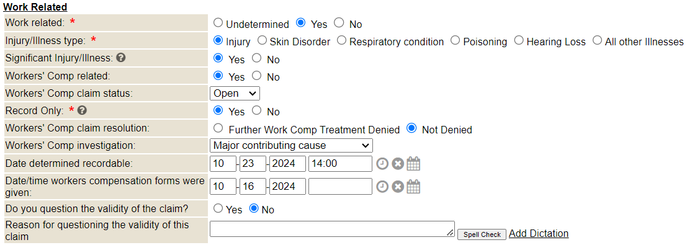This screenshot has width=687, height=245.
Task: Click the empty compensation forms time field
Action: [341, 187]
